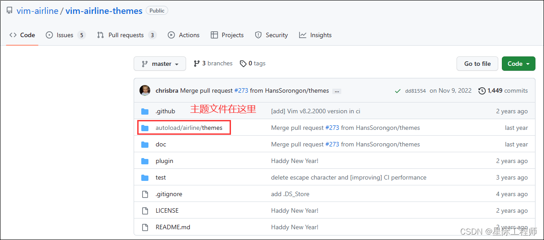This screenshot has width=544, height=240.
Task: Open the green Code dropdown button
Action: [x=518, y=64]
